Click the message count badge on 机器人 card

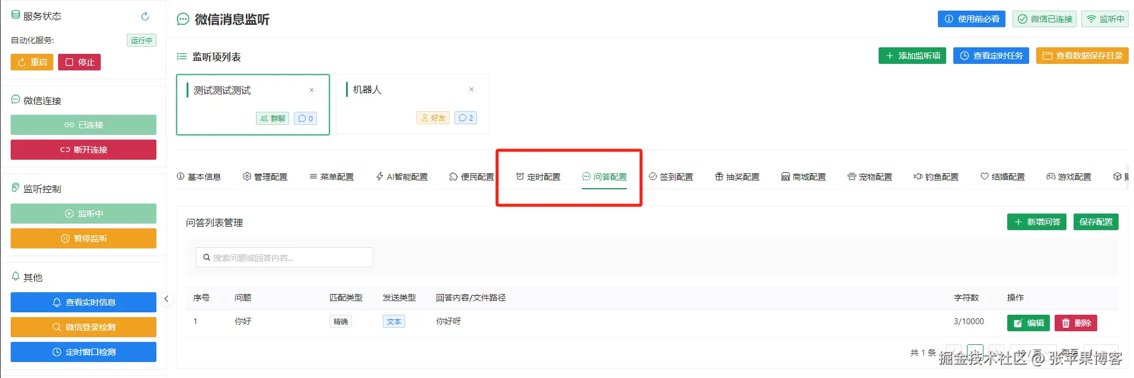466,118
